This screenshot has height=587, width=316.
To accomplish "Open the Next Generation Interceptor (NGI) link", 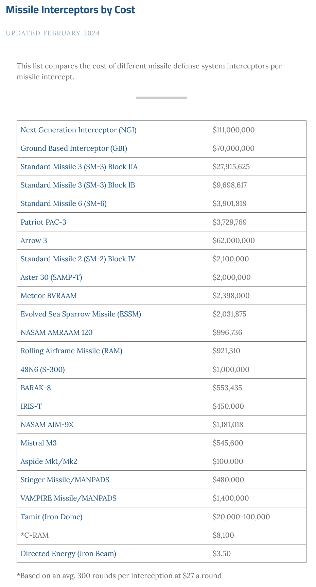I will [x=78, y=130].
